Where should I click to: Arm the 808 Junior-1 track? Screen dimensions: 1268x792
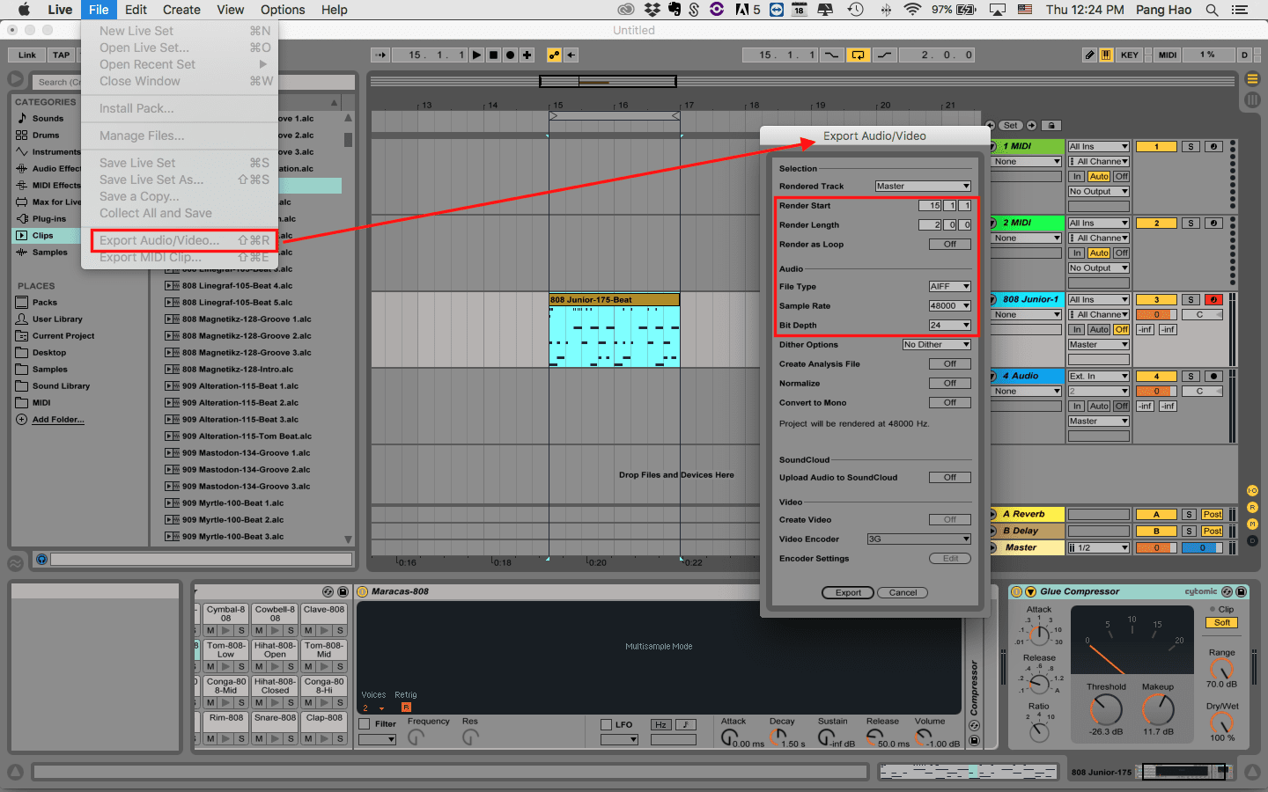(1213, 299)
